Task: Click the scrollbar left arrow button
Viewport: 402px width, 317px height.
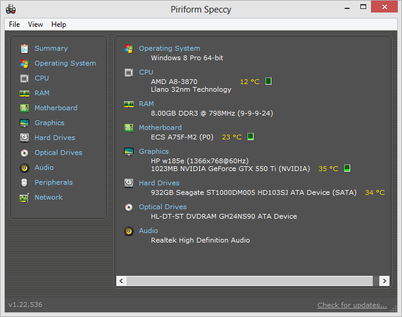Action: [122, 280]
